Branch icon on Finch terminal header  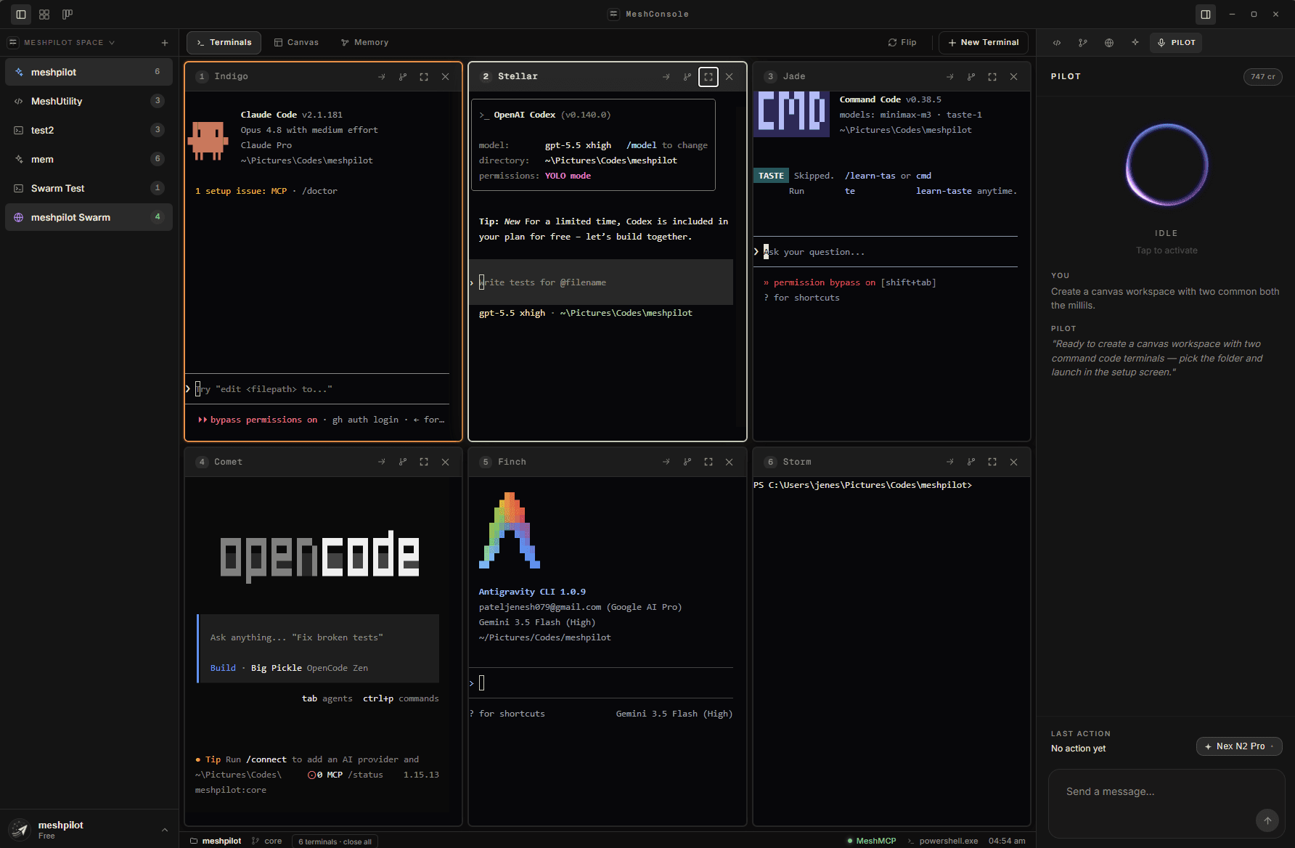pyautogui.click(x=687, y=462)
